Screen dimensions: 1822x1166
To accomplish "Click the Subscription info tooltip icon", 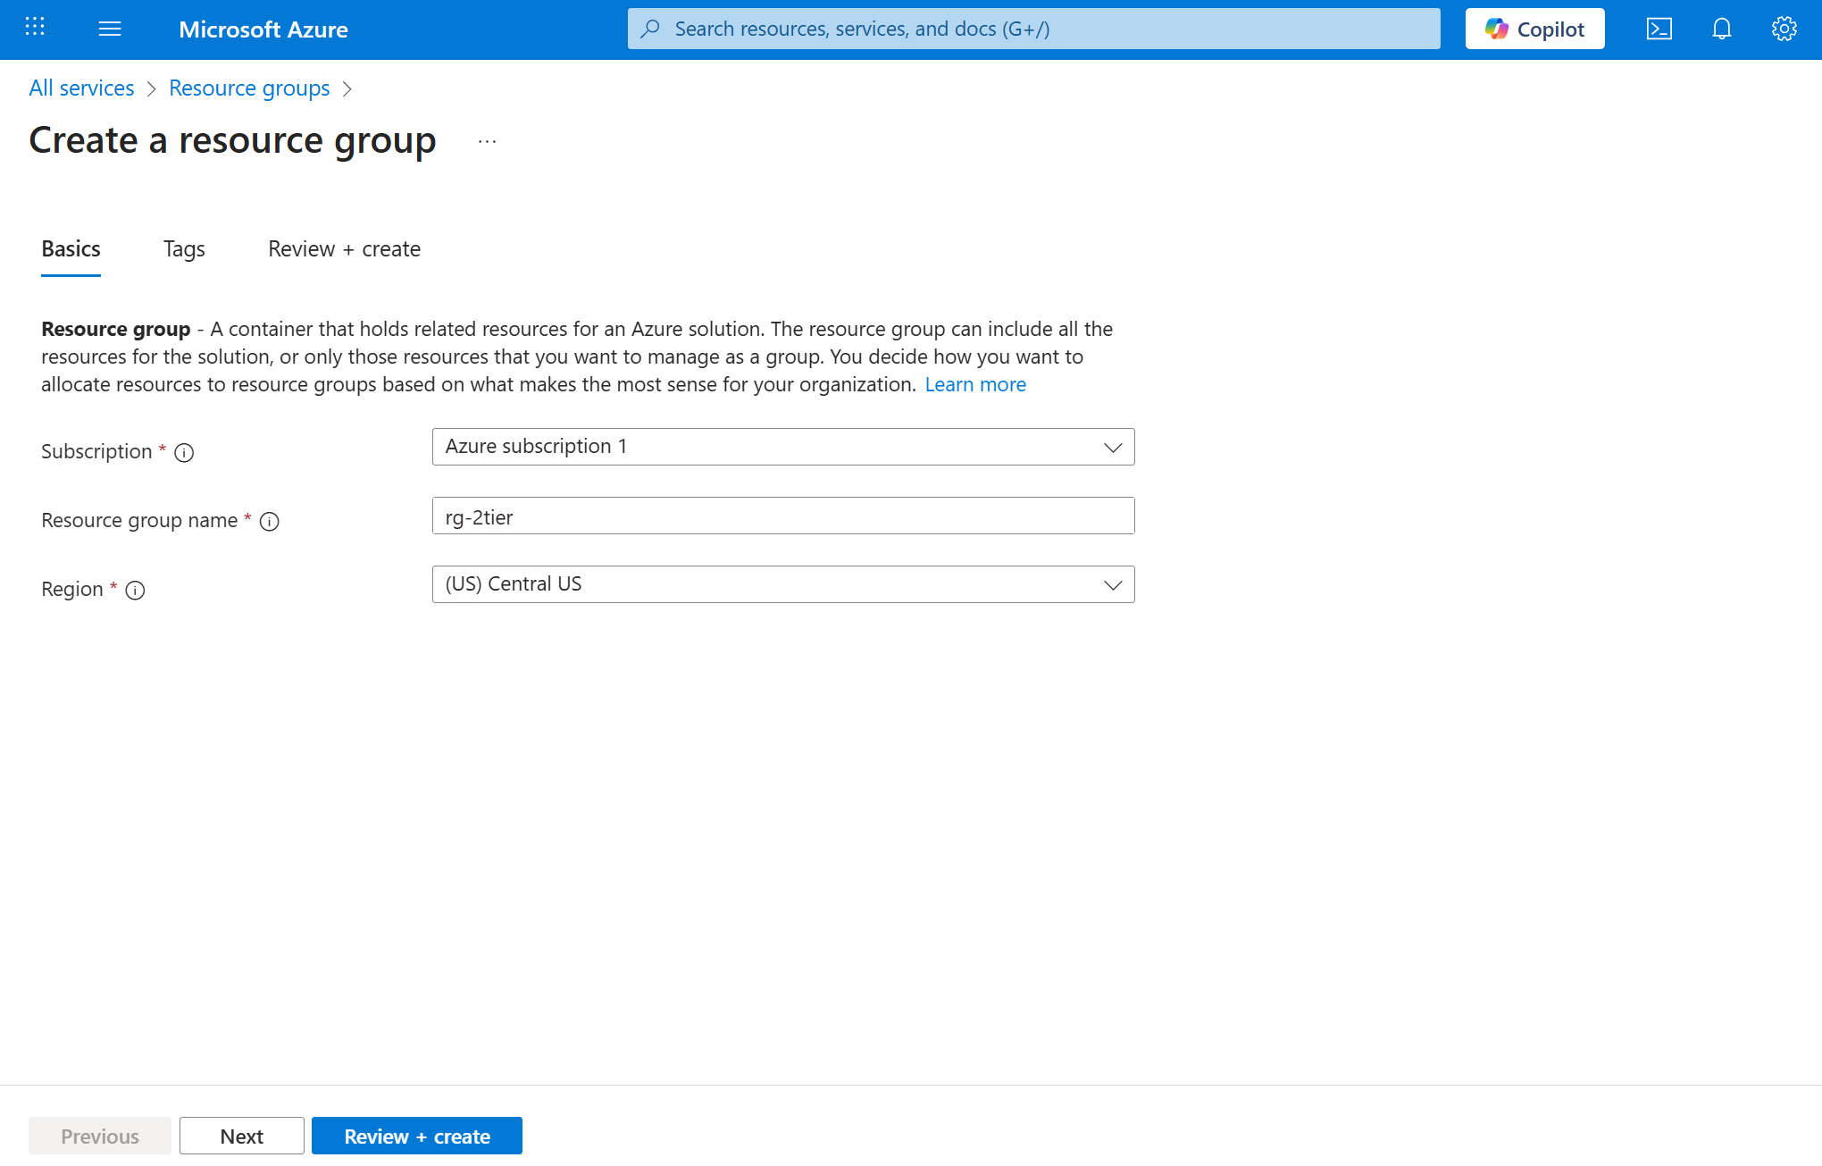I will tap(184, 452).
